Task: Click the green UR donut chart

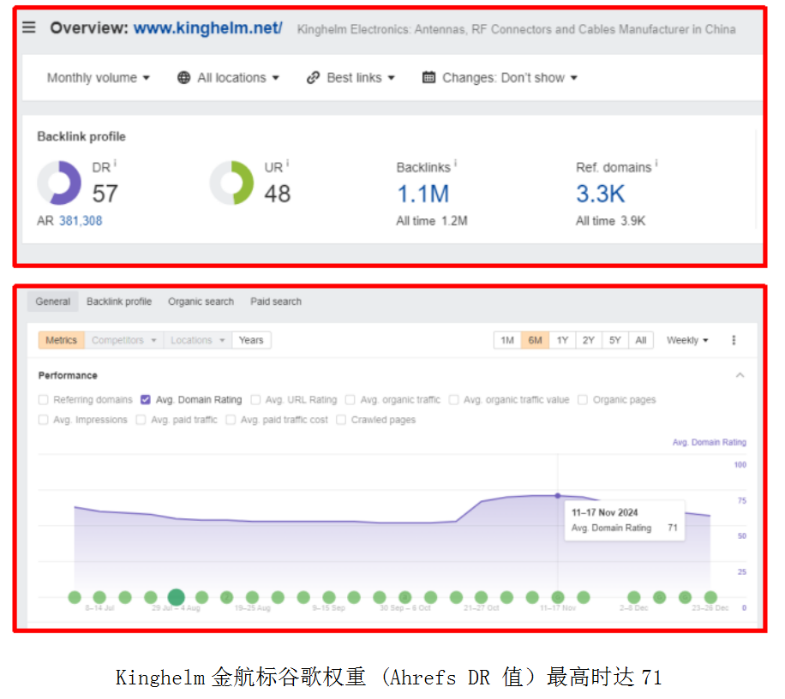Action: [231, 182]
